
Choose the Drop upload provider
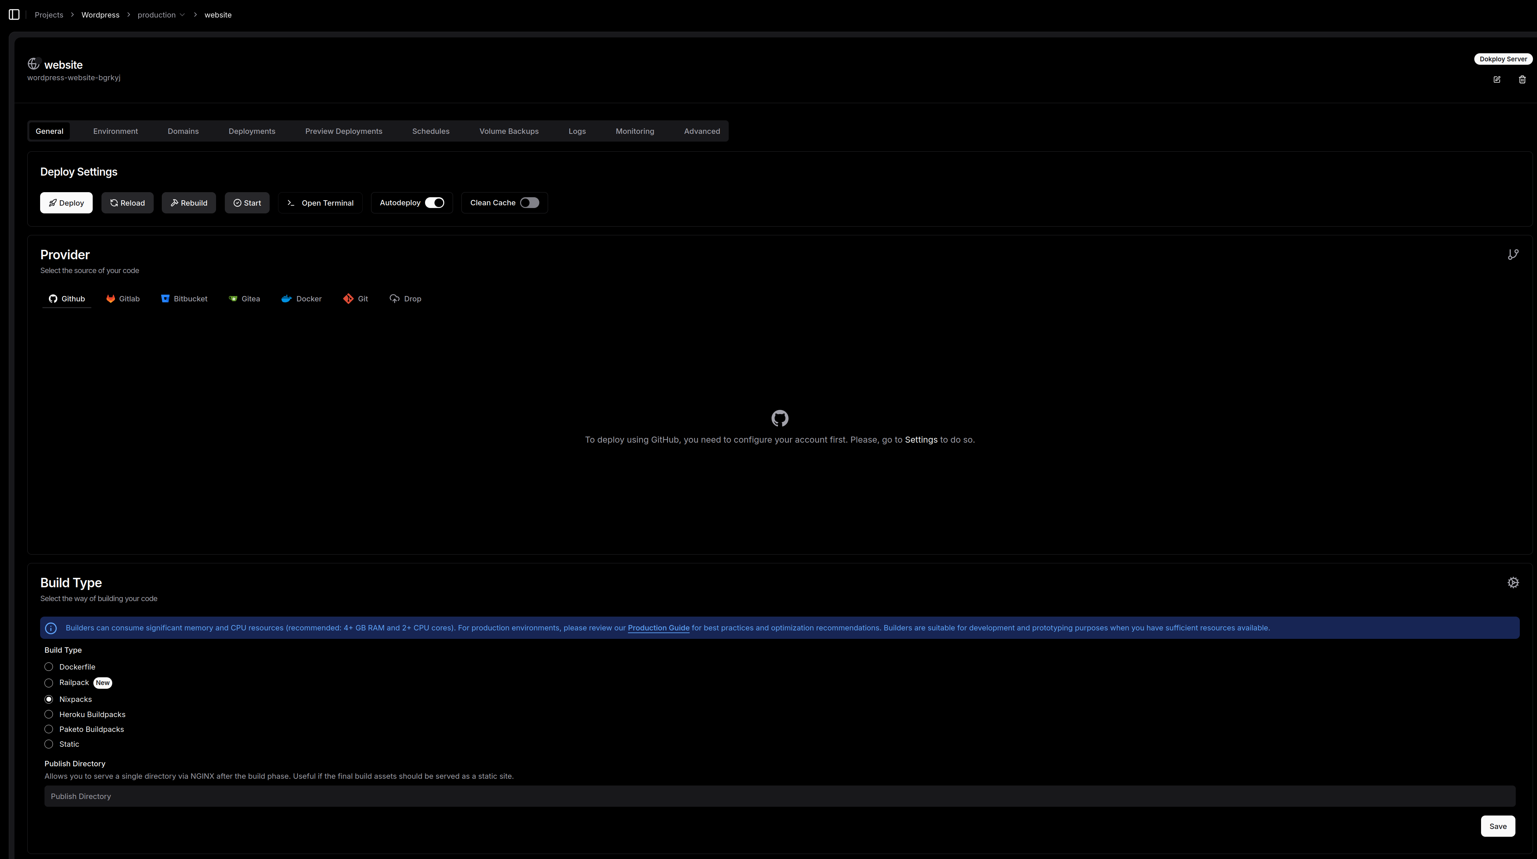coord(406,298)
